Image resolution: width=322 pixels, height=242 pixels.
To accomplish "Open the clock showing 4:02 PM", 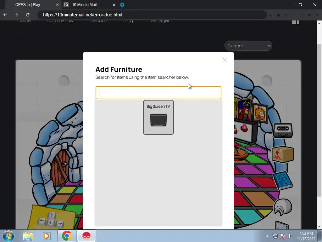I will point(306,236).
